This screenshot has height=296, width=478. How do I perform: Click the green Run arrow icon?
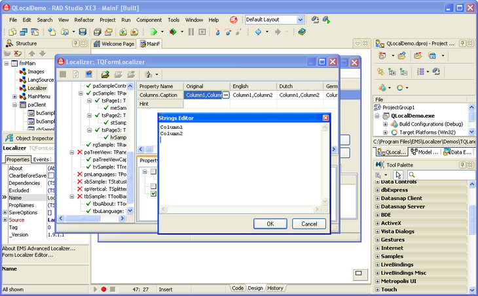(x=153, y=31)
